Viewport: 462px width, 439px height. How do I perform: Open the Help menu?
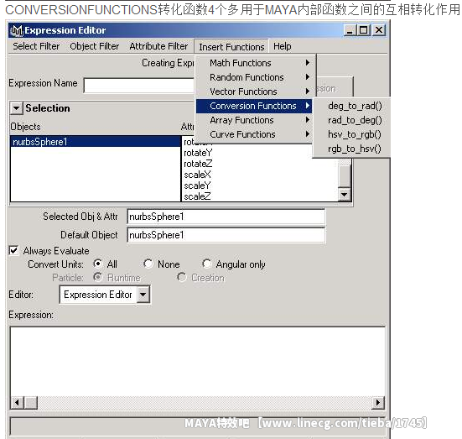(x=282, y=46)
